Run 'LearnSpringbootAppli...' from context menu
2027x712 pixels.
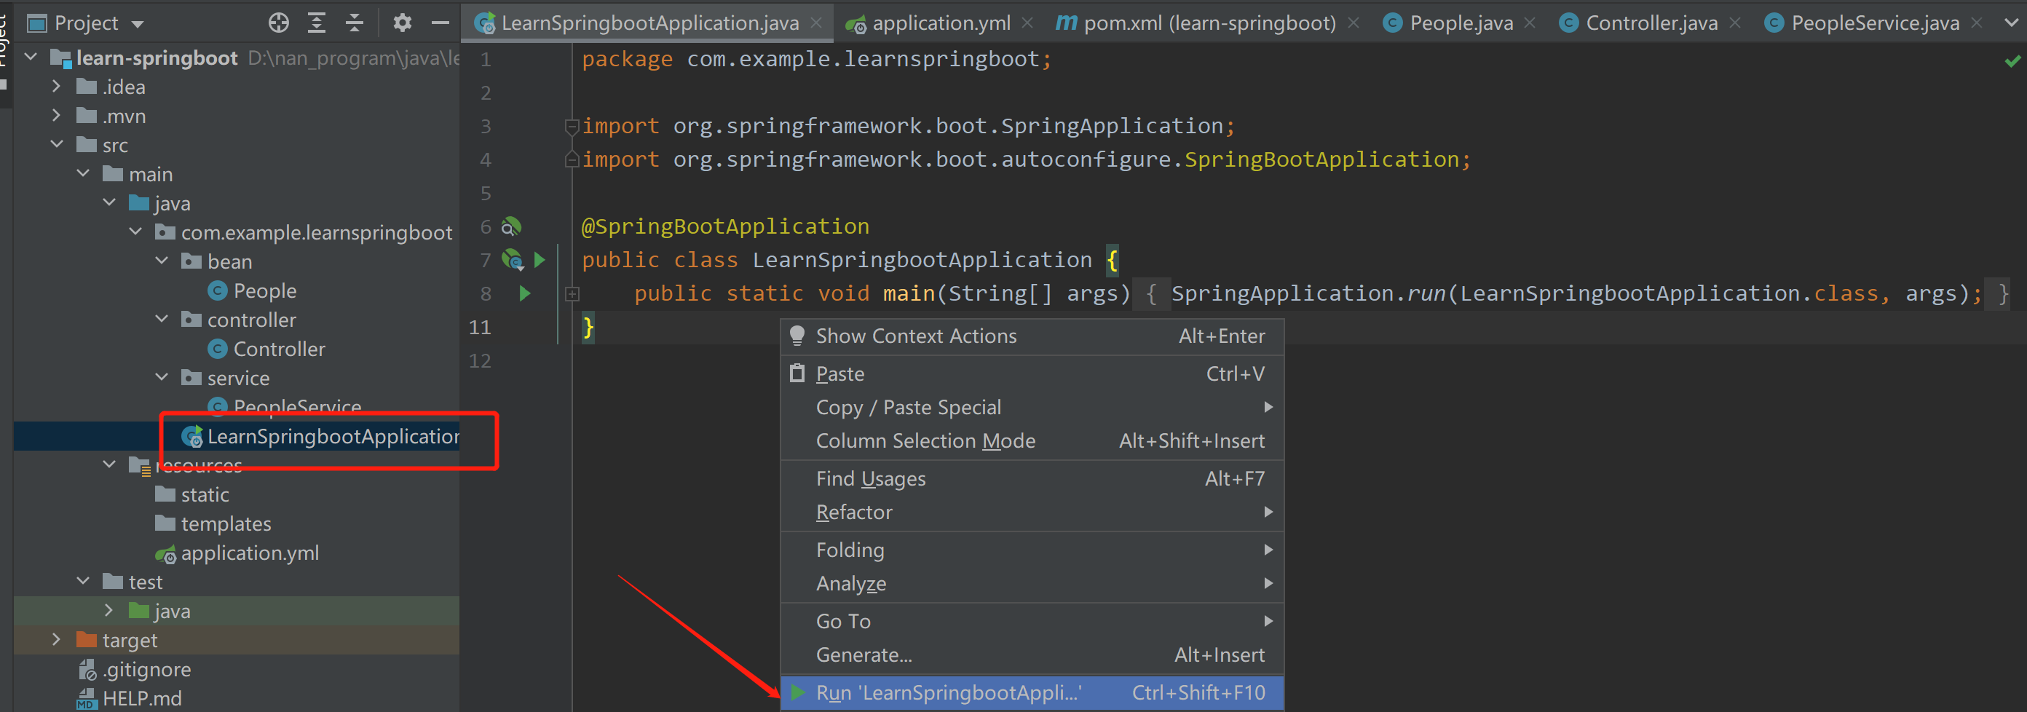click(948, 692)
